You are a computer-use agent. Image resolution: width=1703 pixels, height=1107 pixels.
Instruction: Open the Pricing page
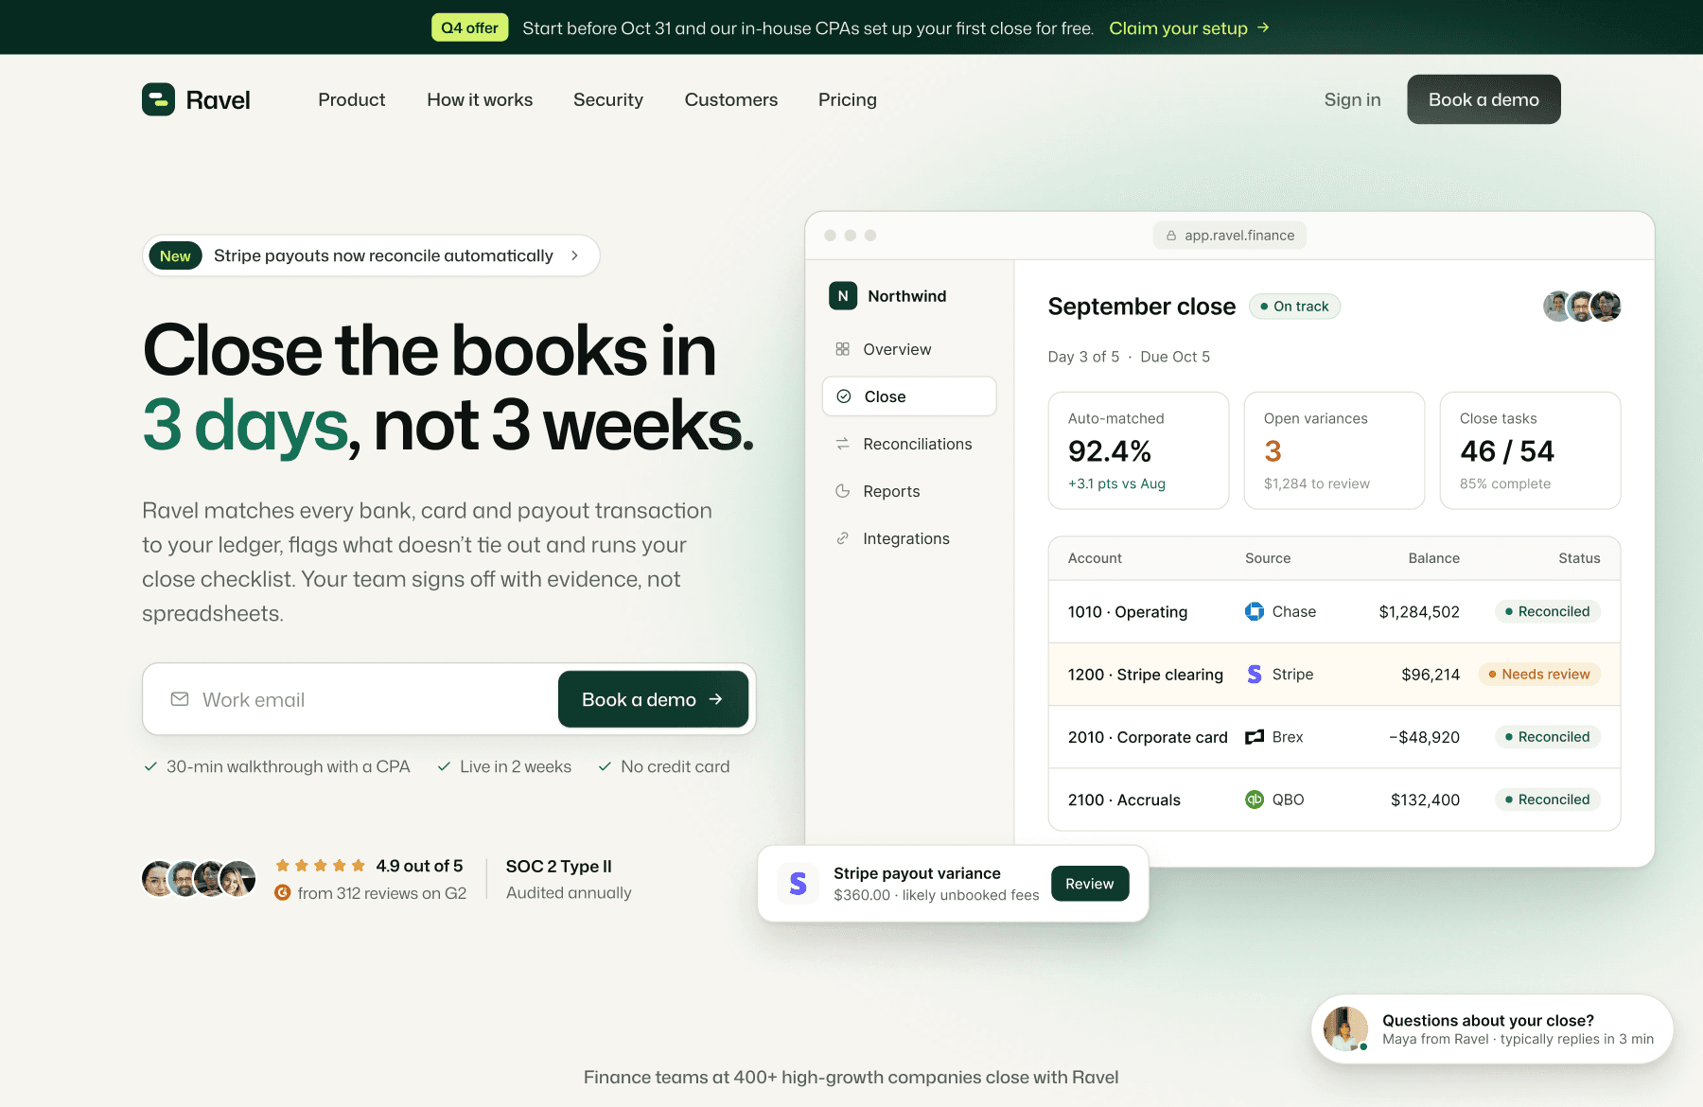(848, 99)
